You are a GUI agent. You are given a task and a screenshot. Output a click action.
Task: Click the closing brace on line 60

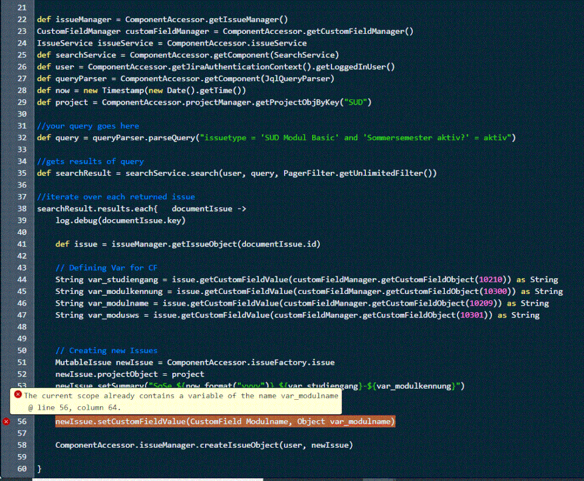pyautogui.click(x=39, y=469)
